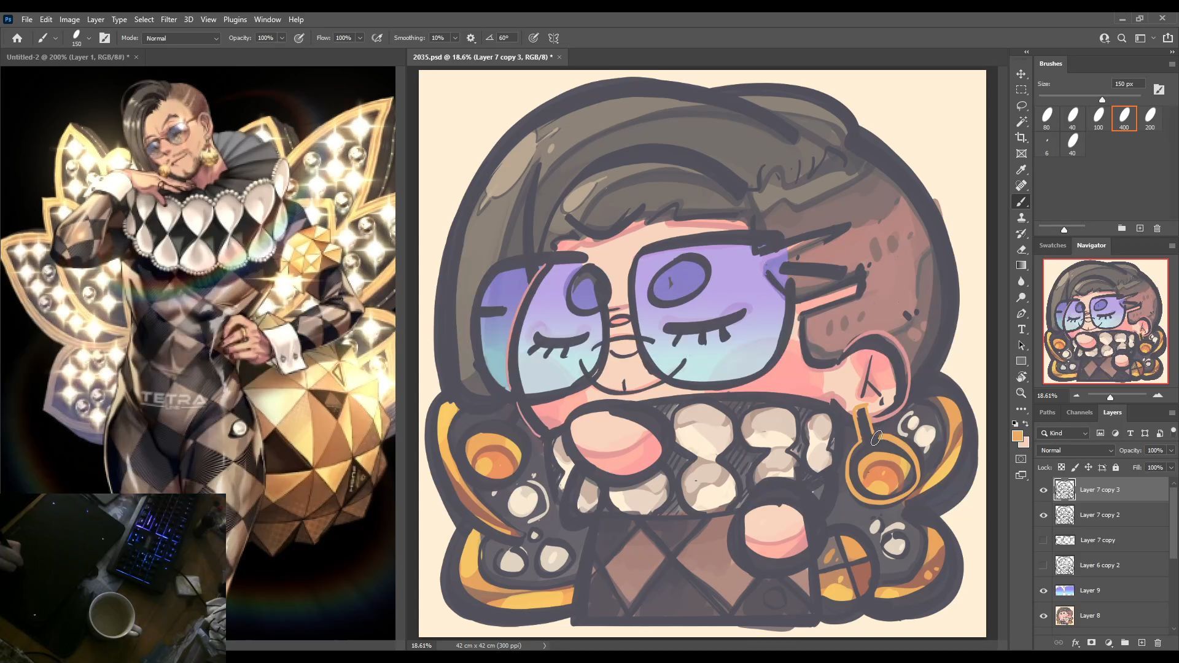The image size is (1179, 663).
Task: Select the Pen tool
Action: [1021, 313]
